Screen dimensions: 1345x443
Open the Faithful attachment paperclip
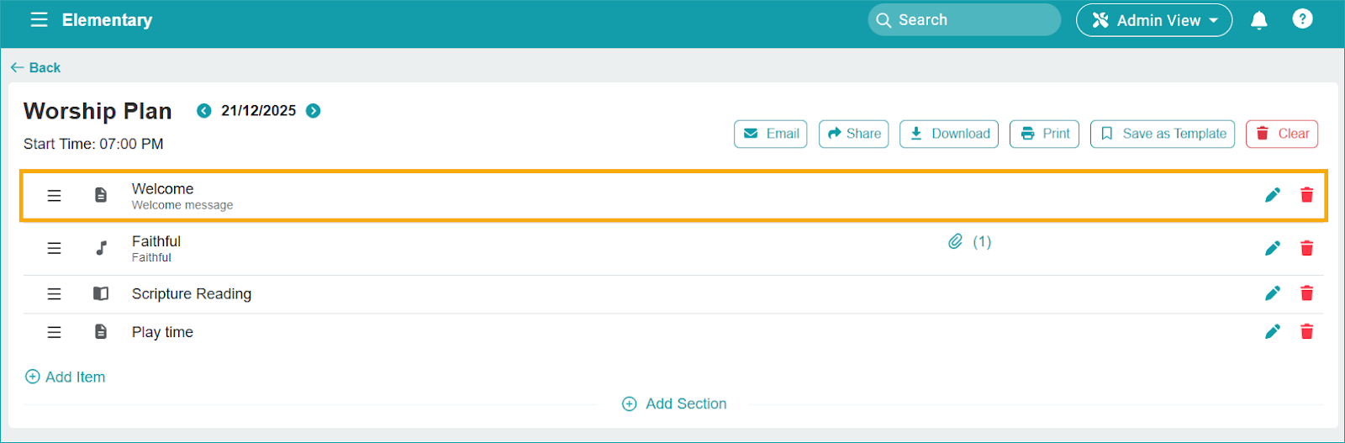(x=956, y=242)
